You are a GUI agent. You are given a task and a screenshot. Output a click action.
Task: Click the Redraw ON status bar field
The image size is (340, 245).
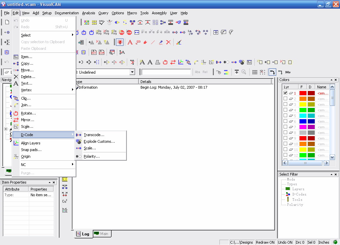pos(265,242)
